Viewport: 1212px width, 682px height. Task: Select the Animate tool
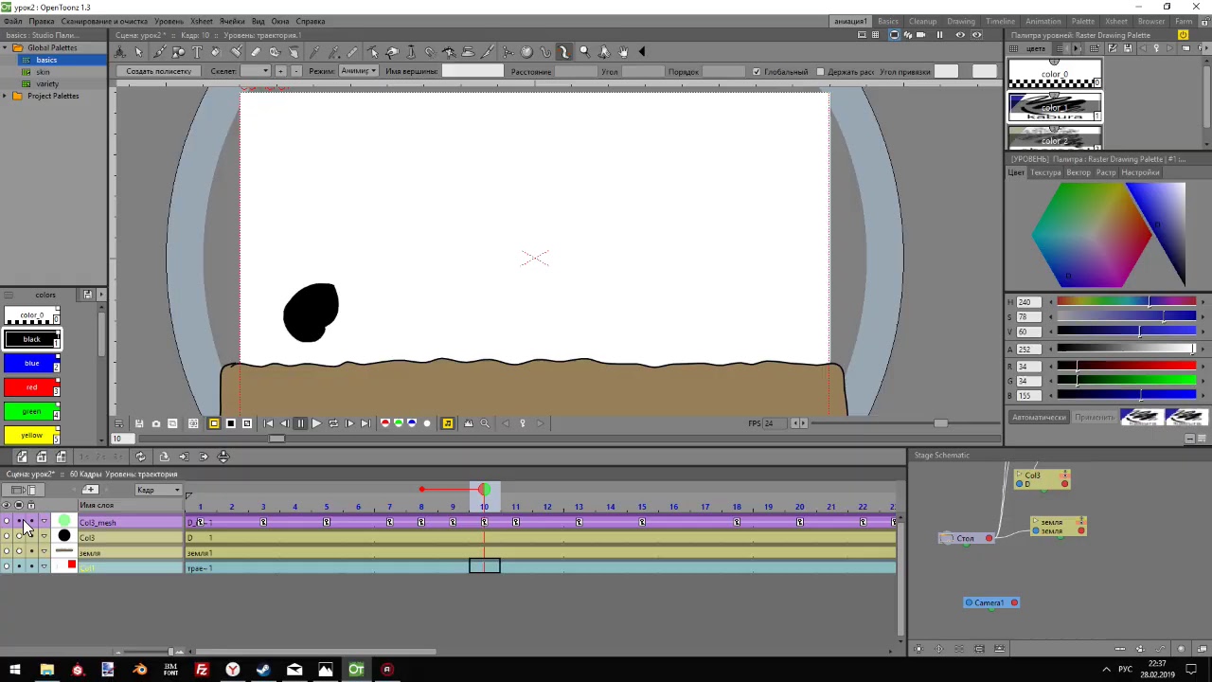(x=120, y=52)
